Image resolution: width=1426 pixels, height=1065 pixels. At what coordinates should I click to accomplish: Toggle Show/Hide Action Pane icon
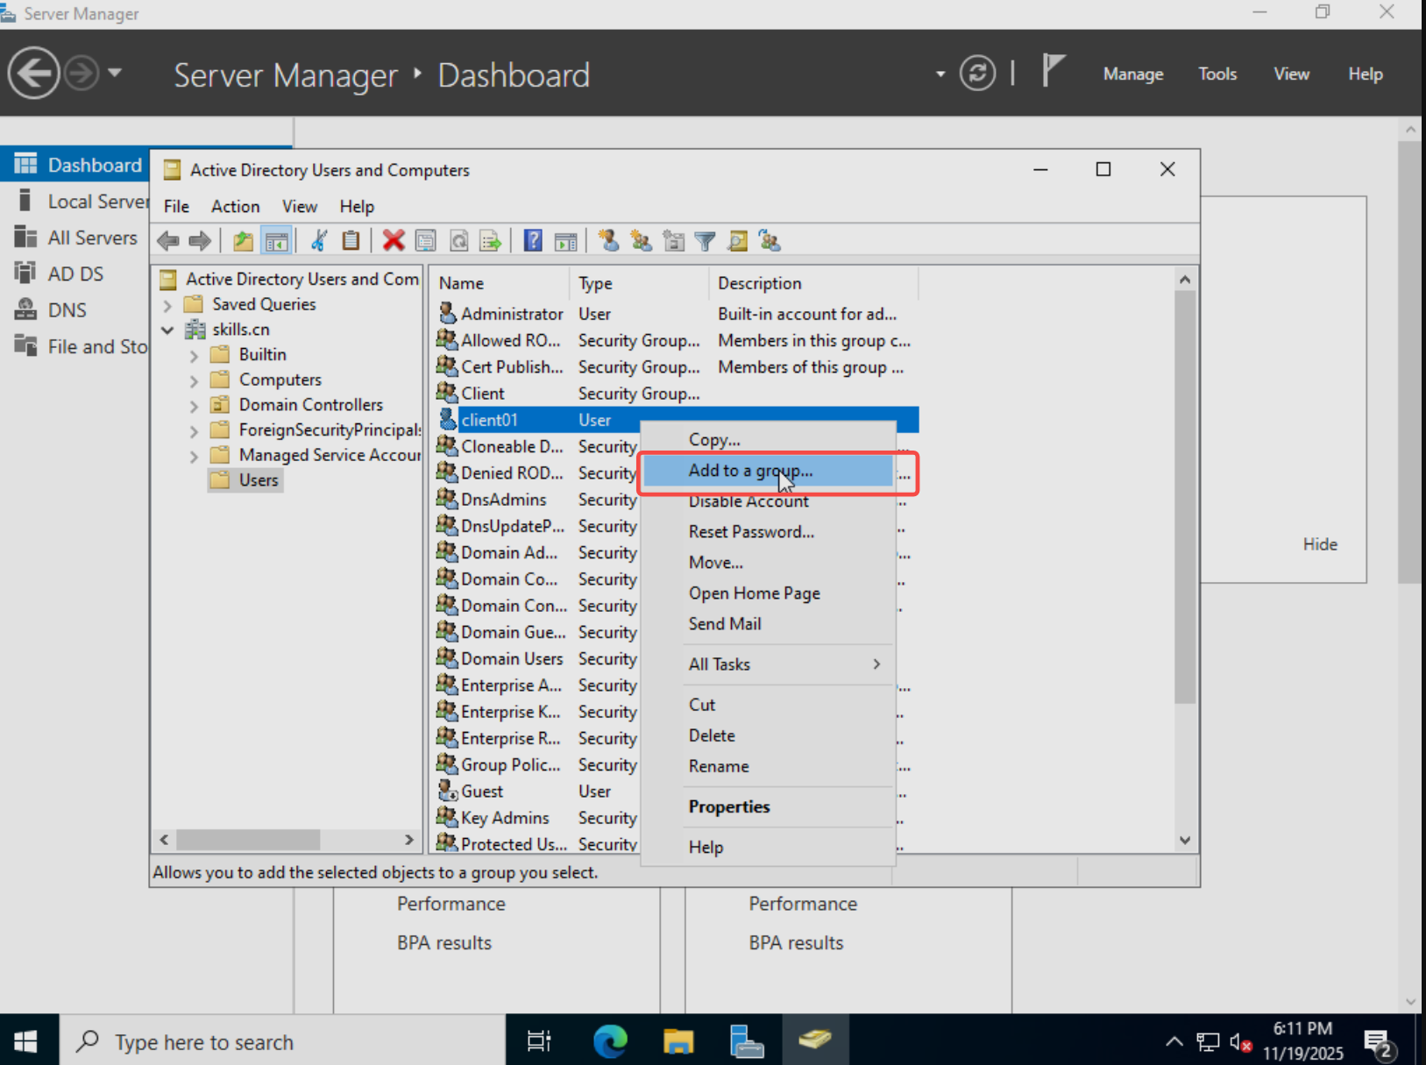pyautogui.click(x=565, y=240)
